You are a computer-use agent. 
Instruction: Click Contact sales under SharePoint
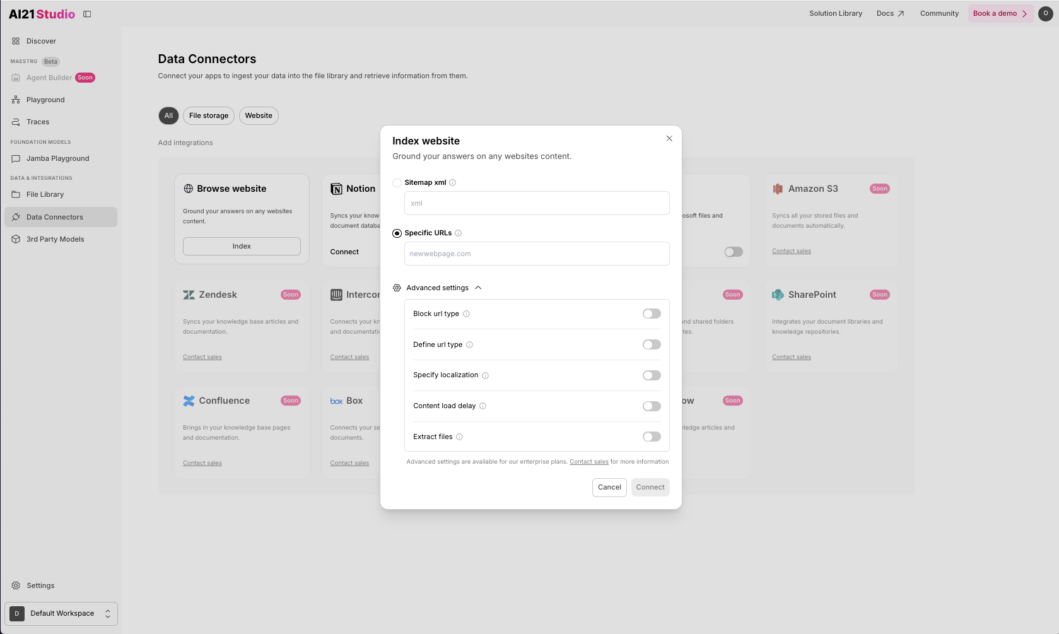pos(792,357)
